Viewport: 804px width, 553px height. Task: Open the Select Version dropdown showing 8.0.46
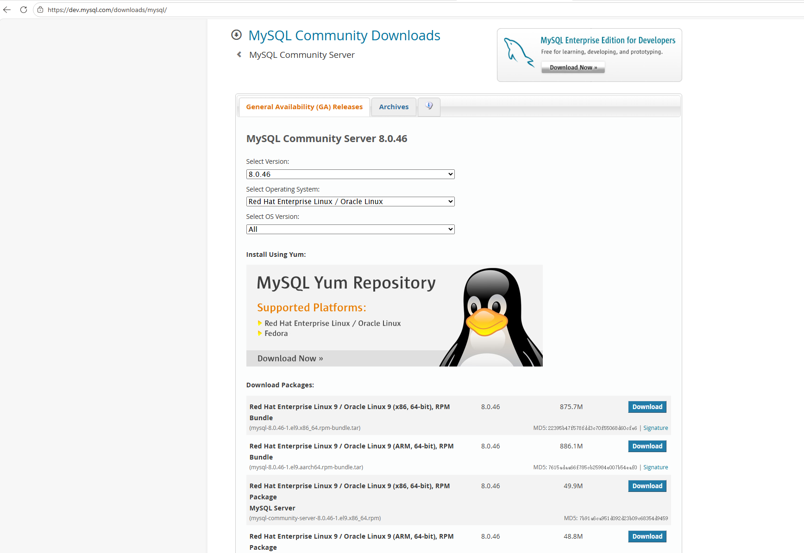click(x=350, y=174)
